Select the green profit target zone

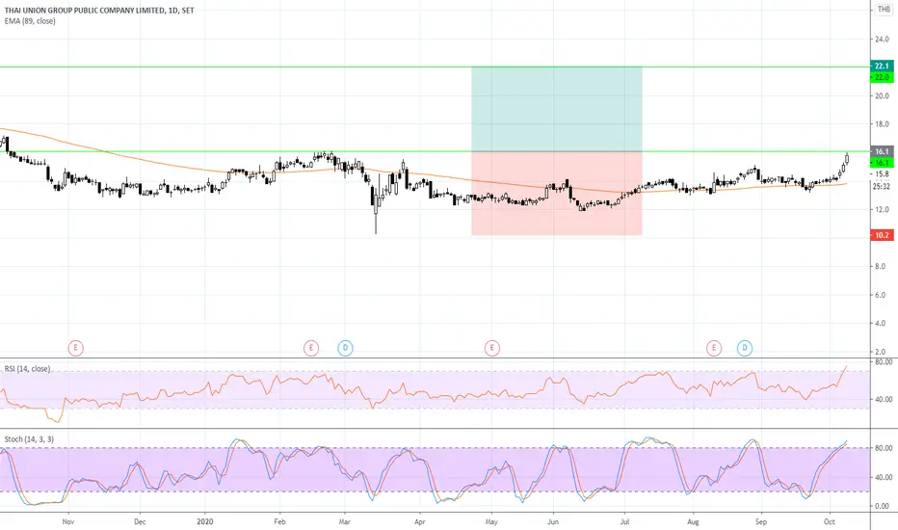[x=557, y=109]
